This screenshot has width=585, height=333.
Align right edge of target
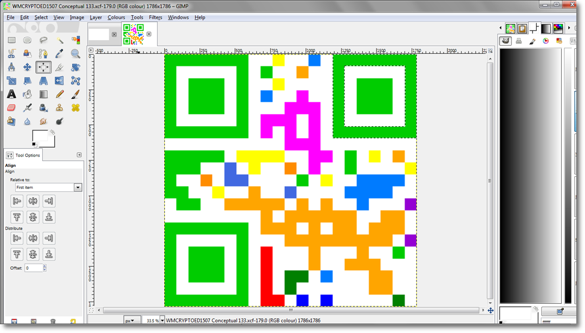click(x=49, y=201)
